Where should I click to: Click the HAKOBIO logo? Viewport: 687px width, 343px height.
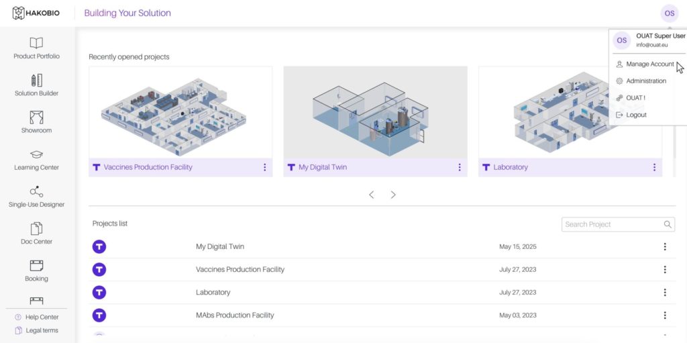pyautogui.click(x=36, y=13)
